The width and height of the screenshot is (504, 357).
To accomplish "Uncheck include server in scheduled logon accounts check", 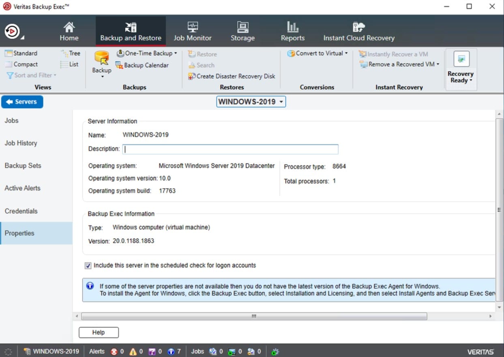I will 88,265.
